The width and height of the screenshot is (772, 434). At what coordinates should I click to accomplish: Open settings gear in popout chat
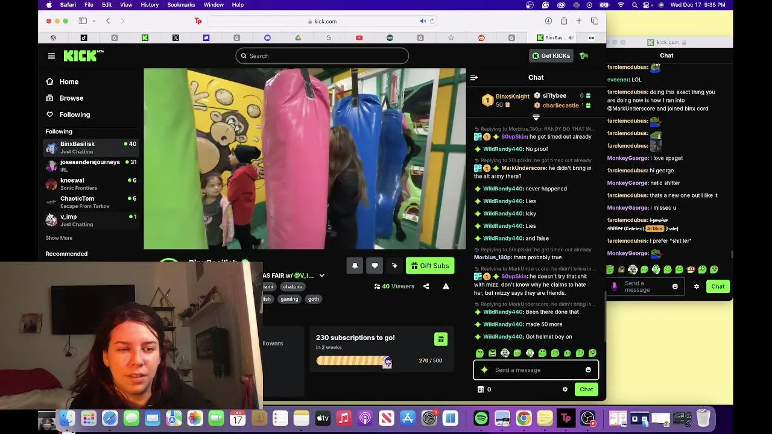697,286
